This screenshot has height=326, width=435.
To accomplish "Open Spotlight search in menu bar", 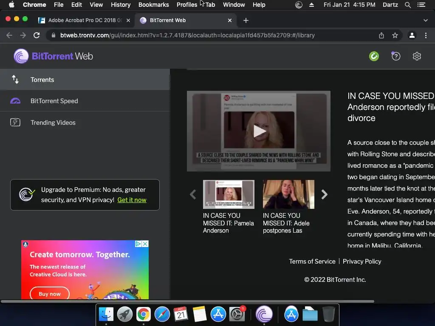I will [x=408, y=5].
